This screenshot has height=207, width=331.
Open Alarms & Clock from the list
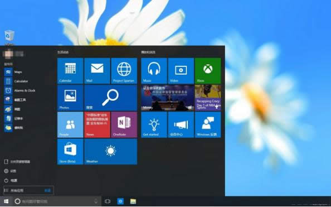coord(27,90)
